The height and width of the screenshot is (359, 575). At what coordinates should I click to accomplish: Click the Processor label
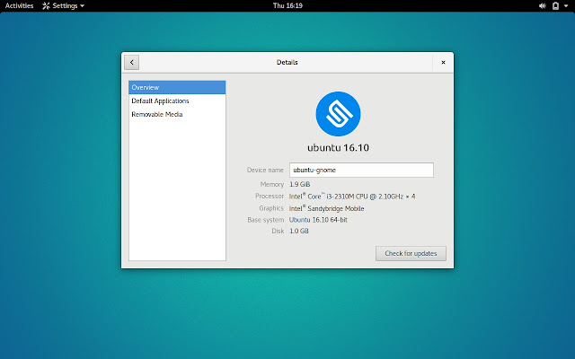(x=270, y=197)
